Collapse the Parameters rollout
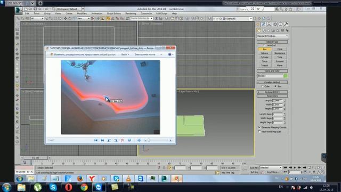 (x=272, y=96)
